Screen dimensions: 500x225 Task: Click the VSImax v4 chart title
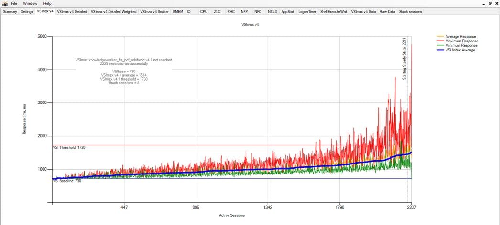[x=250, y=24]
